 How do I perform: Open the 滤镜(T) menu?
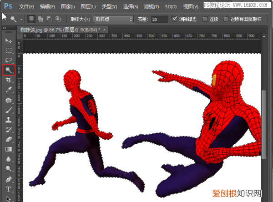pos(151,6)
